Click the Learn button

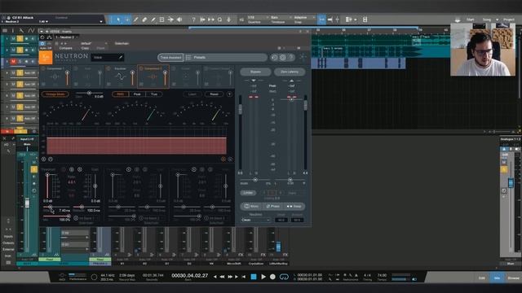192,94
